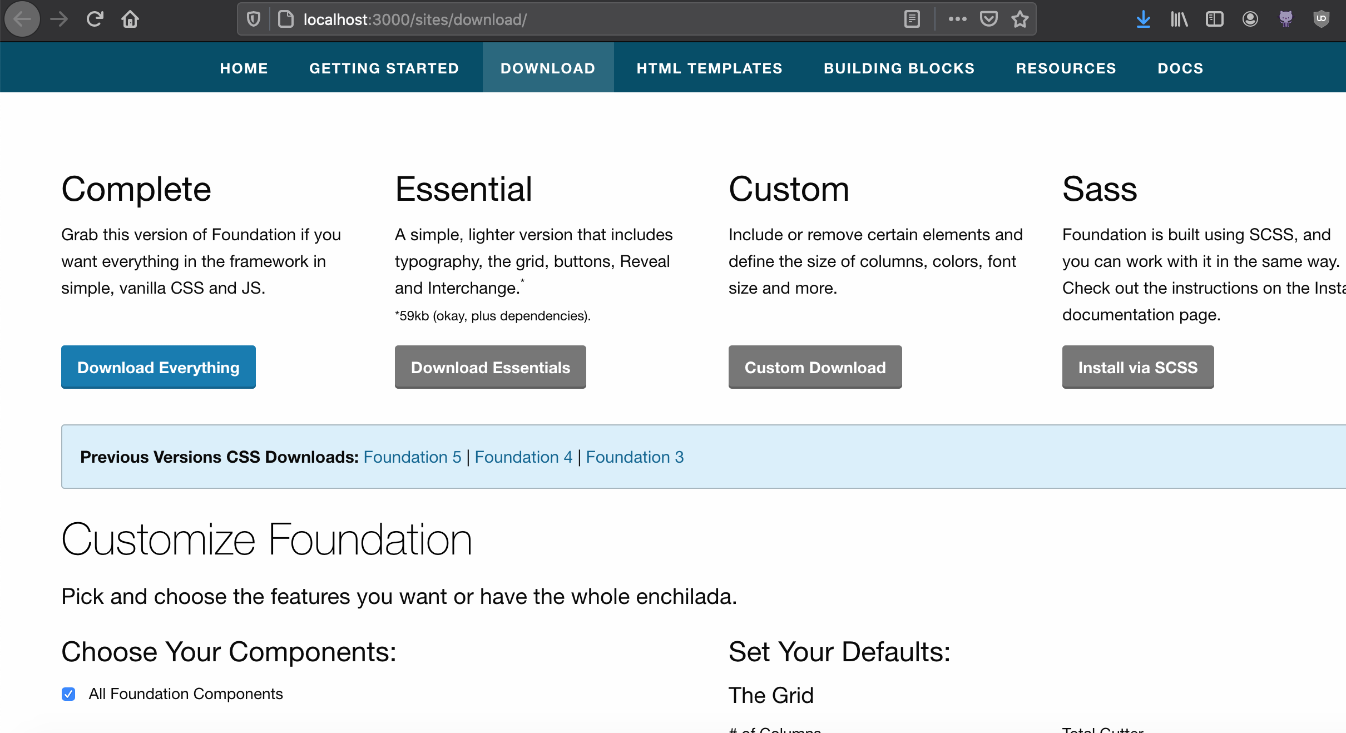The width and height of the screenshot is (1346, 733).
Task: Enable Reader View for this page
Action: coord(912,19)
